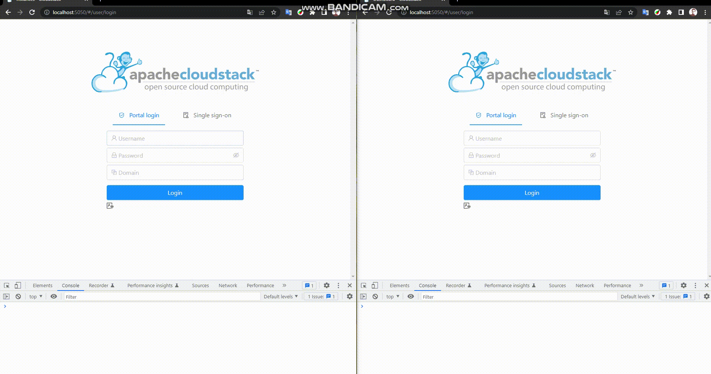The height and width of the screenshot is (374, 711).
Task: Open Default levels dropdown in right console
Action: tap(638, 296)
